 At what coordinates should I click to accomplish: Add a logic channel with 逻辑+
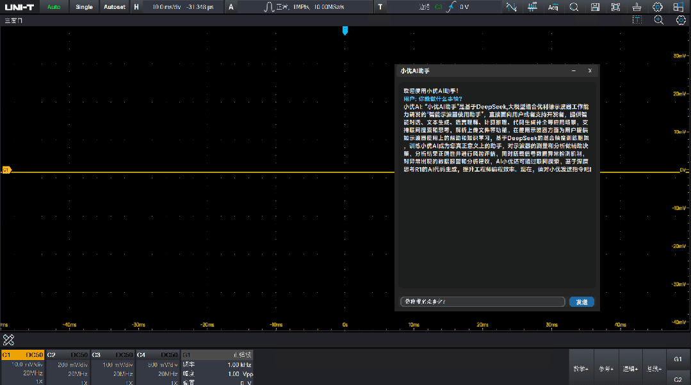coord(630,368)
